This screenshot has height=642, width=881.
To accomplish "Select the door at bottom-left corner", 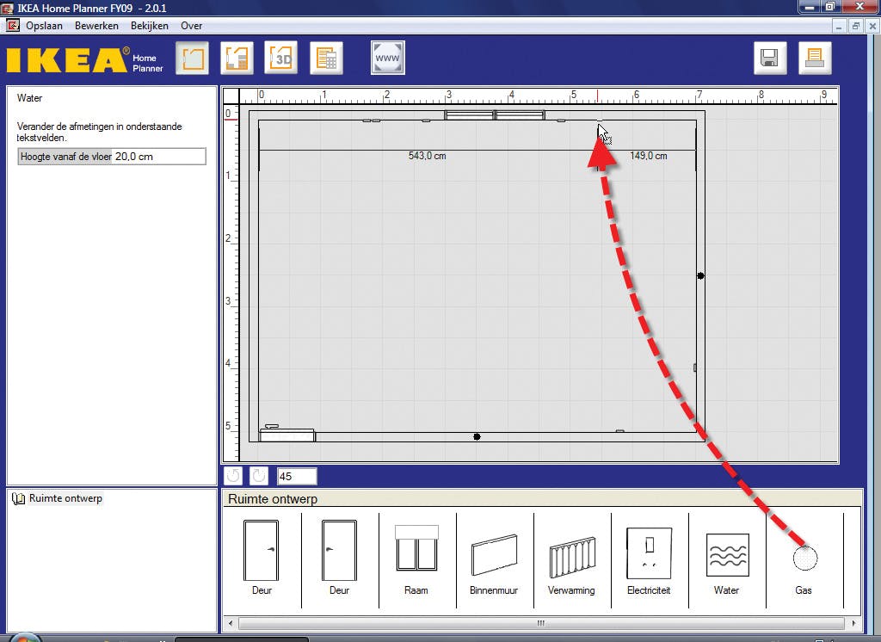I will click(x=287, y=434).
